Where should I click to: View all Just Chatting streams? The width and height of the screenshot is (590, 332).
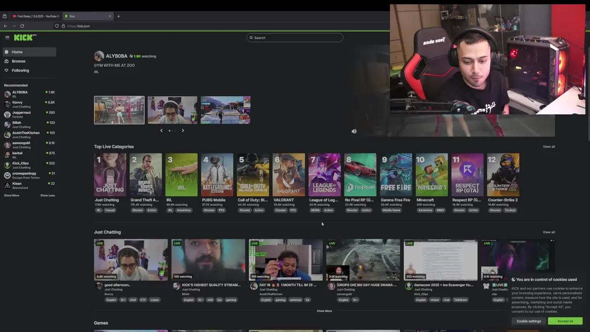(549, 232)
